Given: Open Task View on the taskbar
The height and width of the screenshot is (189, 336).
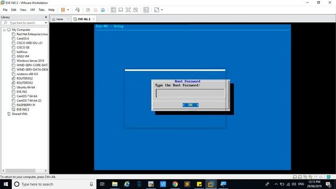Looking at the screenshot, I should click(x=102, y=184).
